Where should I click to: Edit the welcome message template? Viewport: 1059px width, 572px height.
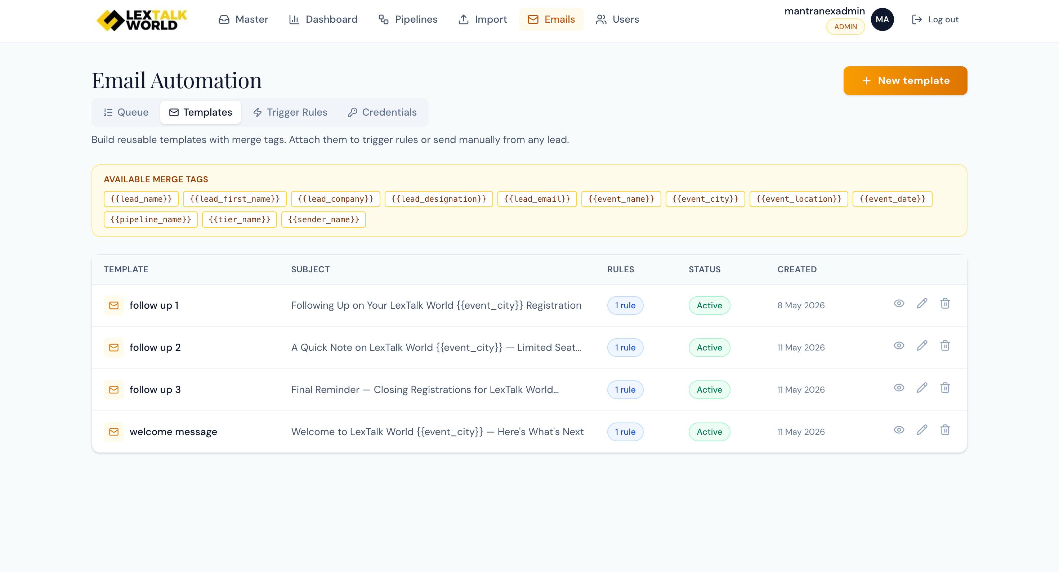pyautogui.click(x=922, y=430)
